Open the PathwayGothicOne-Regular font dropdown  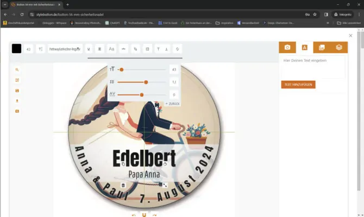click(x=65, y=49)
